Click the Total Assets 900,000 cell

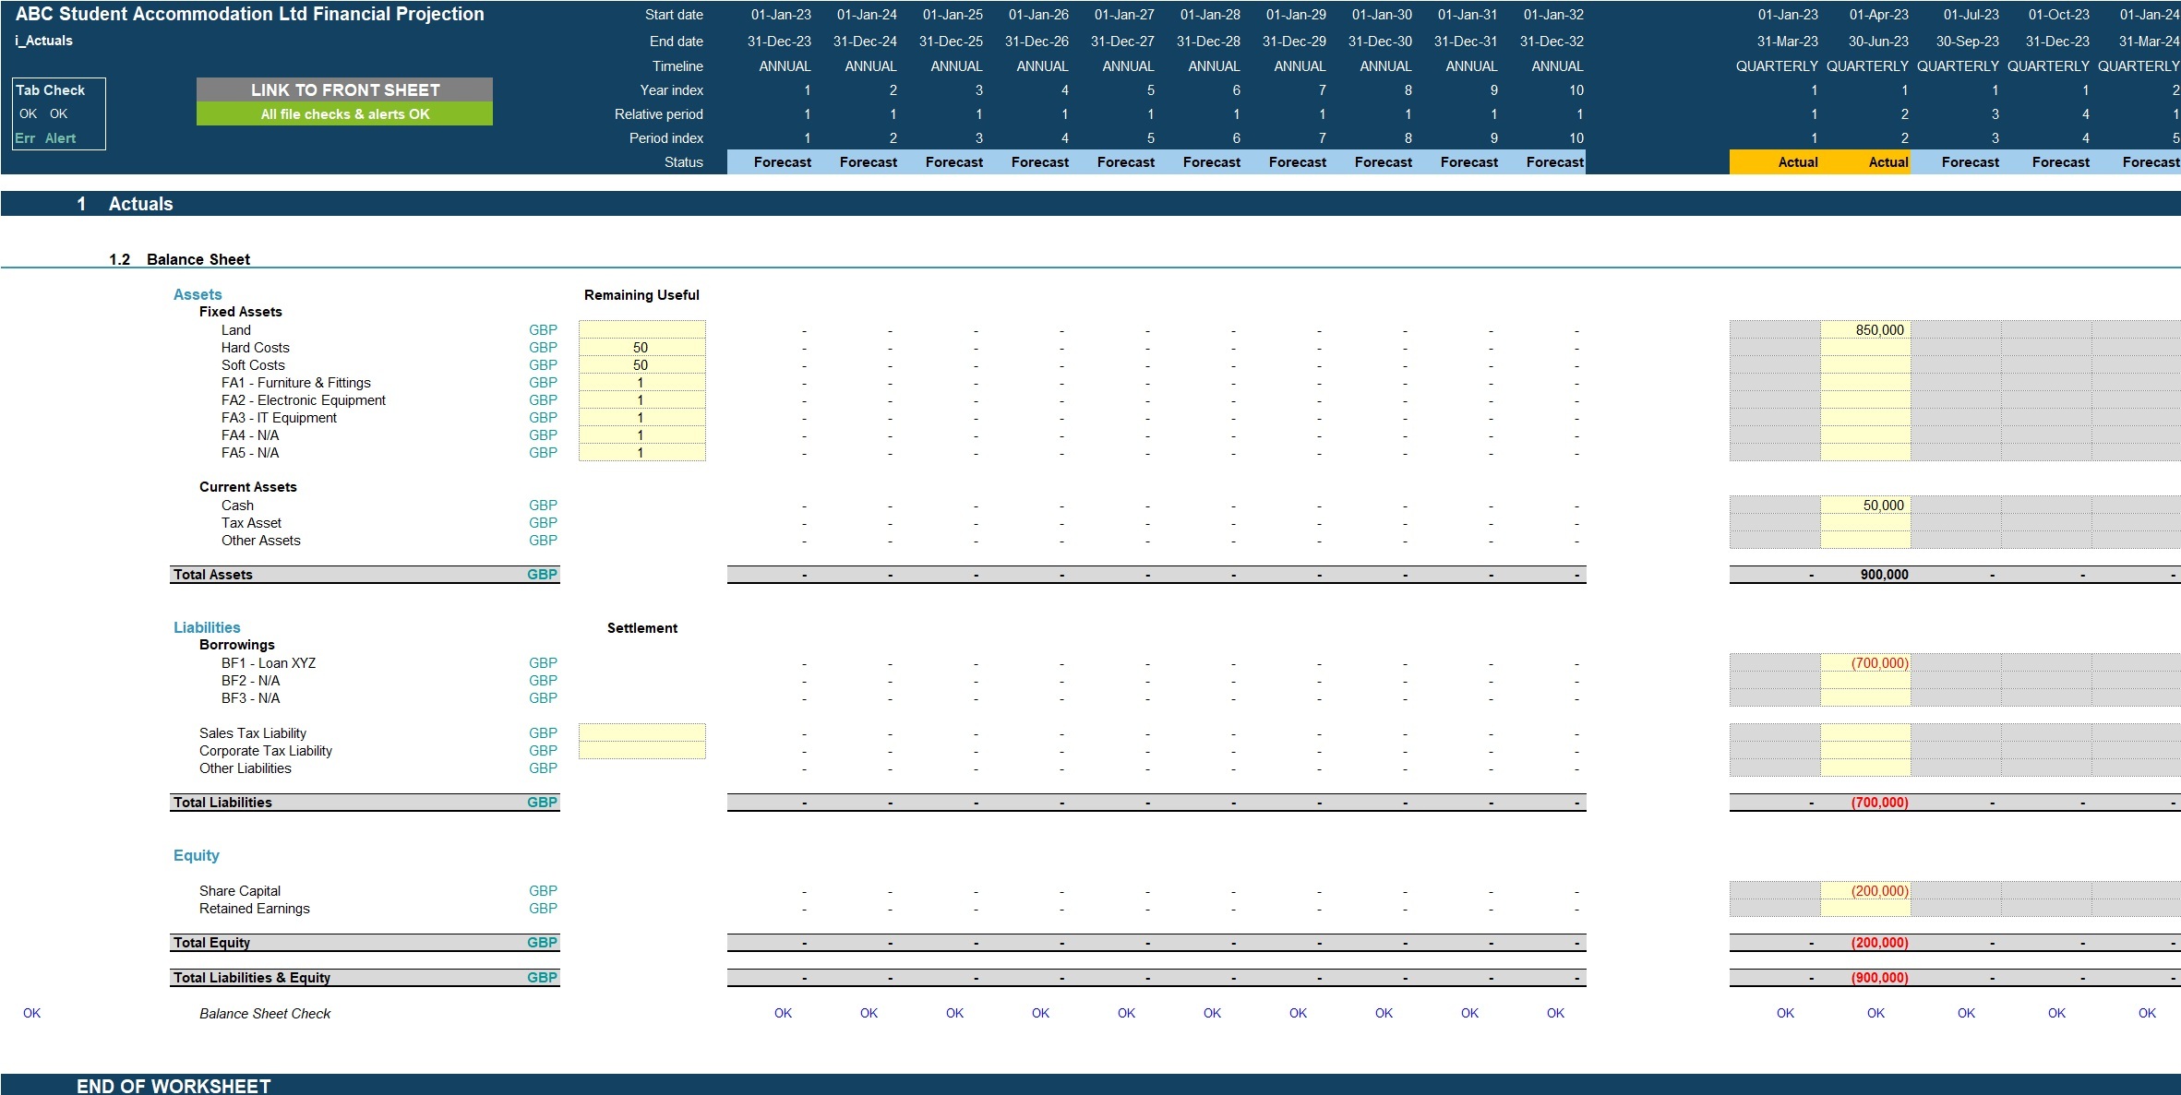pos(1865,574)
